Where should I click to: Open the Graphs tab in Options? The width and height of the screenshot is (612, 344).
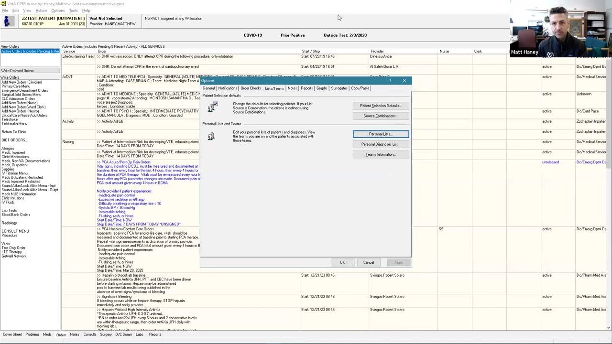coord(322,88)
